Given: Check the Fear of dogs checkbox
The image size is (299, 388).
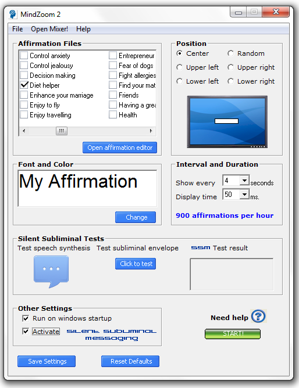Looking at the screenshot, I should click(x=113, y=65).
